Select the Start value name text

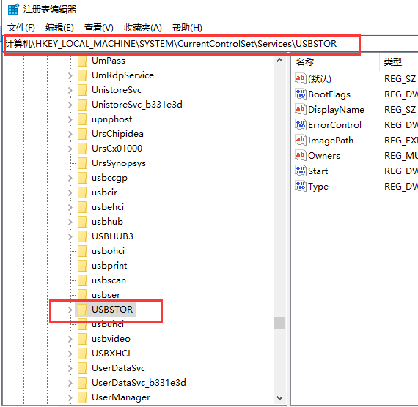318,171
